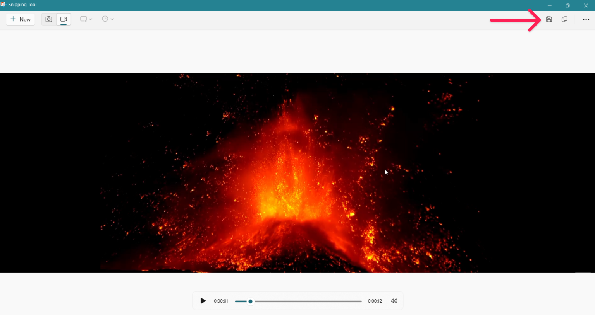Click the Snipping Tool title bar icon

point(3,4)
